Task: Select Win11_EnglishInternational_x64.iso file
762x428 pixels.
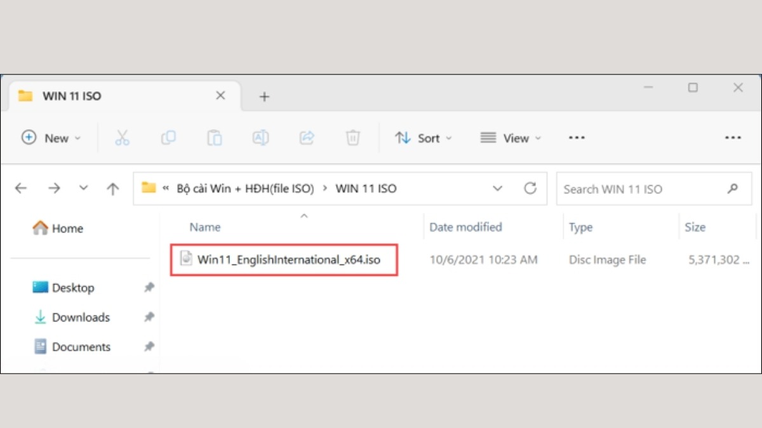Action: click(x=289, y=259)
